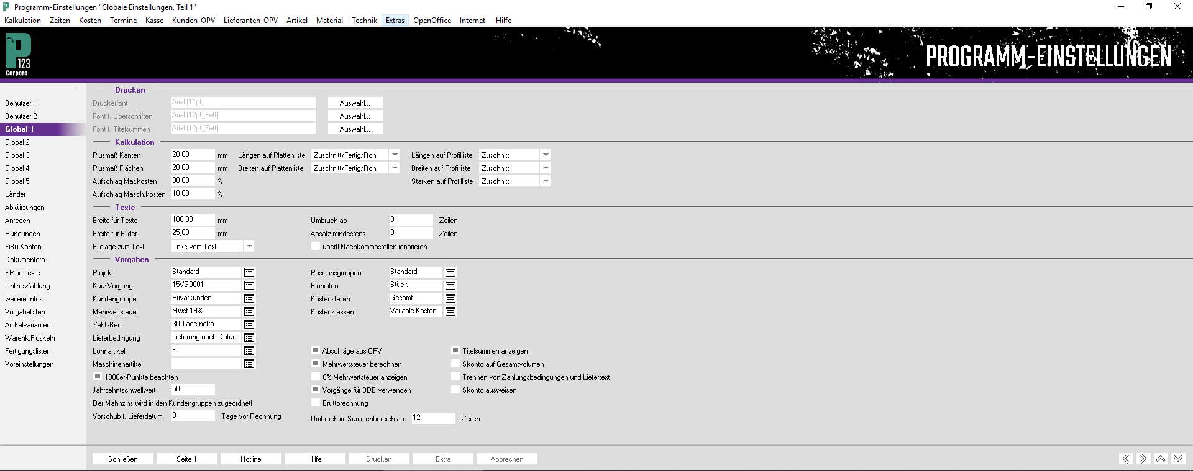Click Auswahl for Druckerfont

tap(355, 103)
